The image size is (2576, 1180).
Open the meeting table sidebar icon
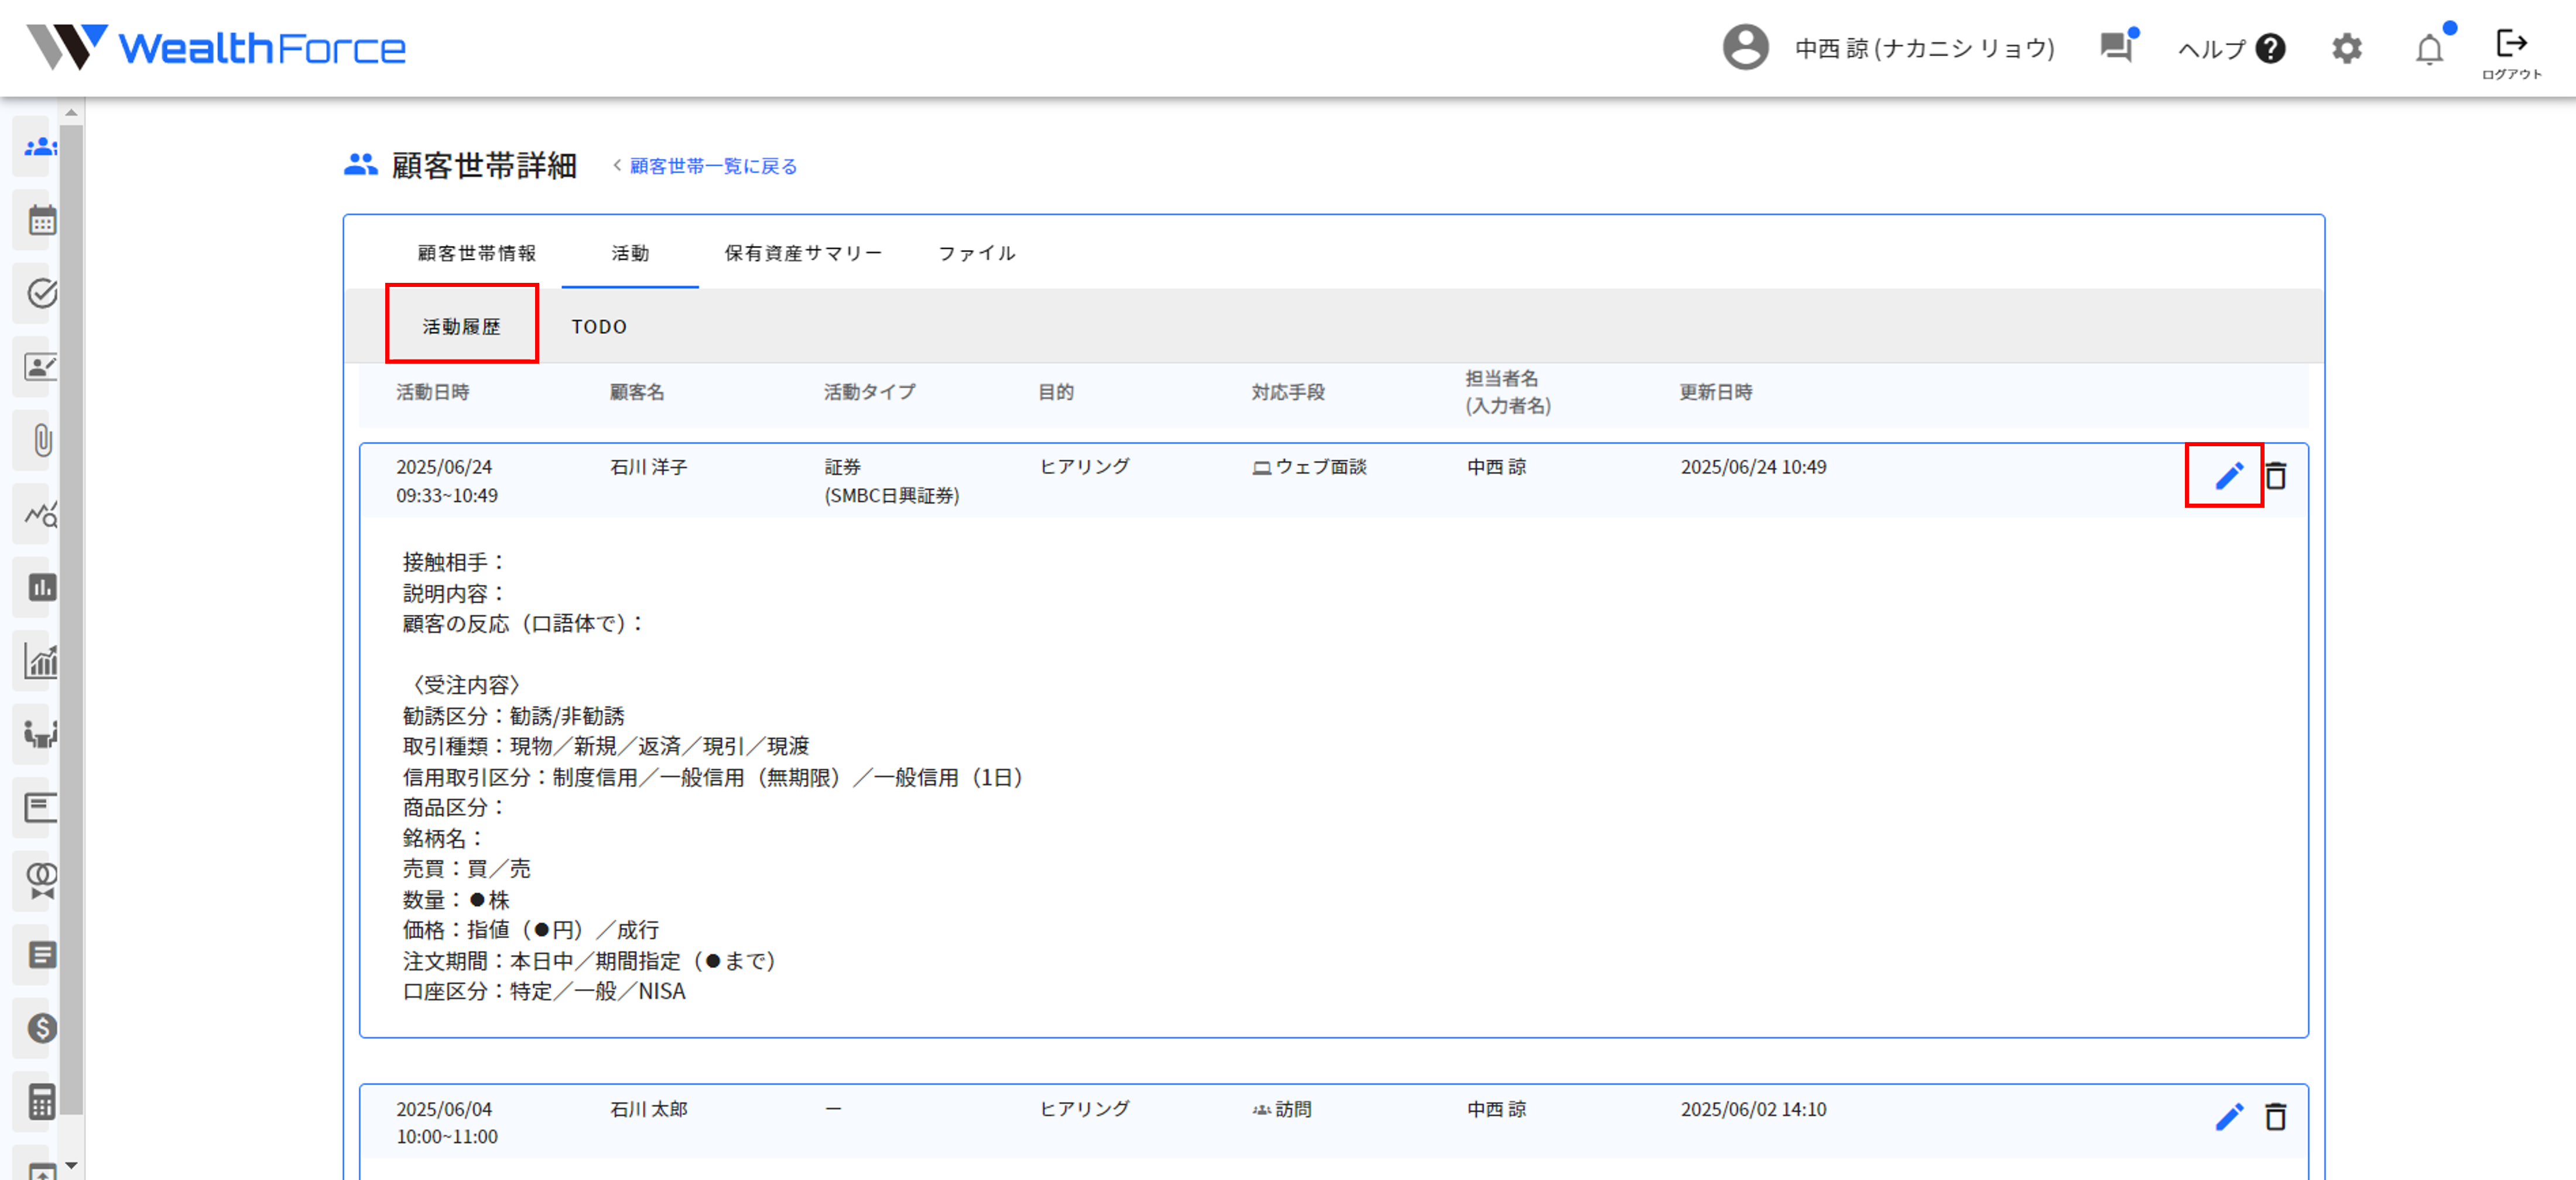click(41, 734)
